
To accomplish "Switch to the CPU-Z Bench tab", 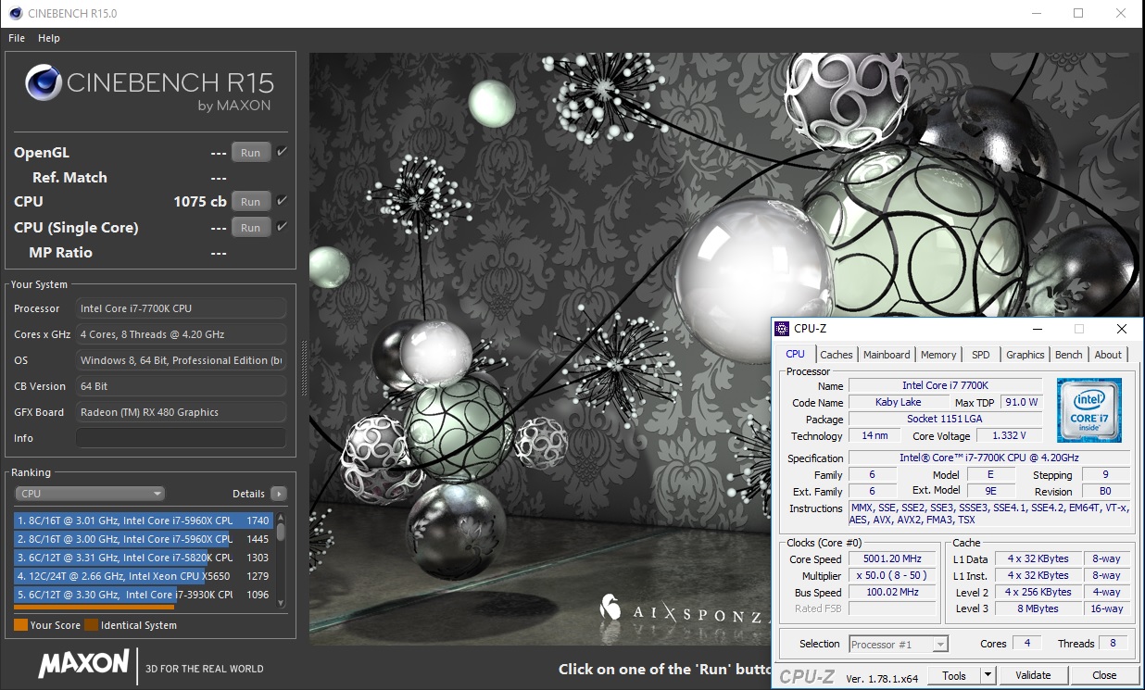I will coord(1069,355).
